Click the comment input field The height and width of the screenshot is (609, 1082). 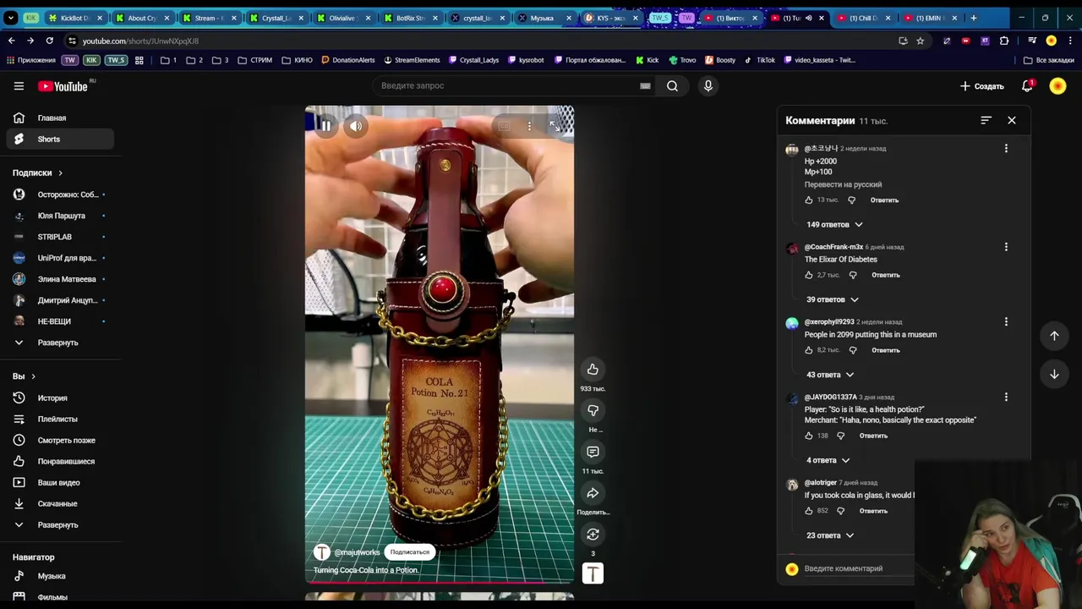click(x=857, y=568)
